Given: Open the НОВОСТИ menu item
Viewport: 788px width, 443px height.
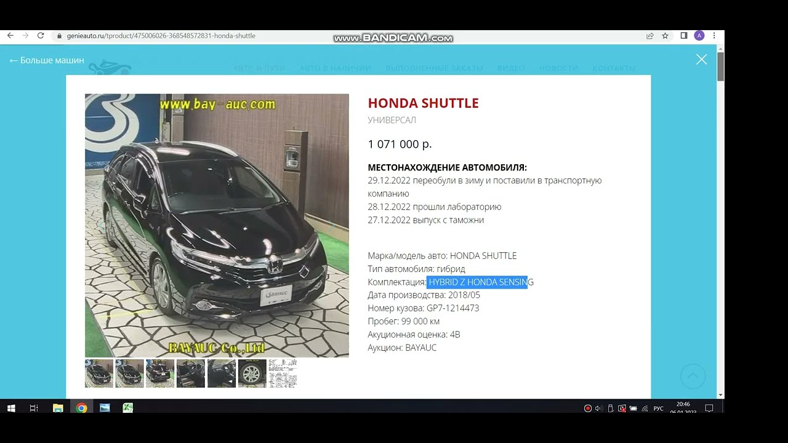Looking at the screenshot, I should click(558, 68).
